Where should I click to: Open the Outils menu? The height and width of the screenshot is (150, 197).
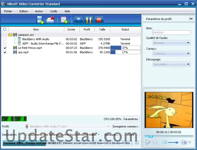[x=54, y=11]
